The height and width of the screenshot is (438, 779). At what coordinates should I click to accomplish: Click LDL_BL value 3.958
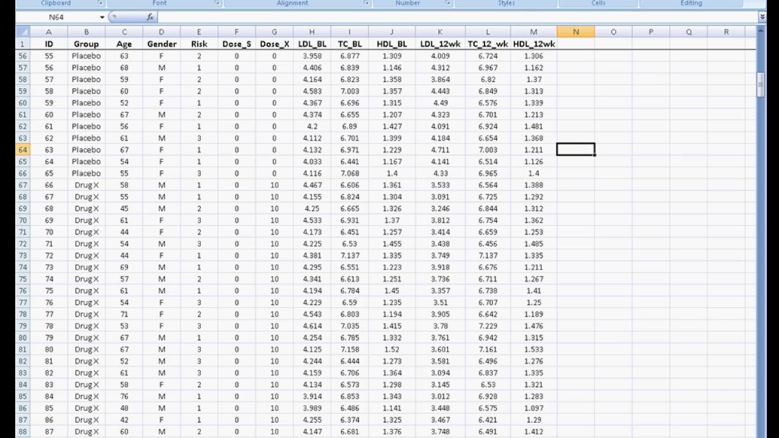click(312, 56)
